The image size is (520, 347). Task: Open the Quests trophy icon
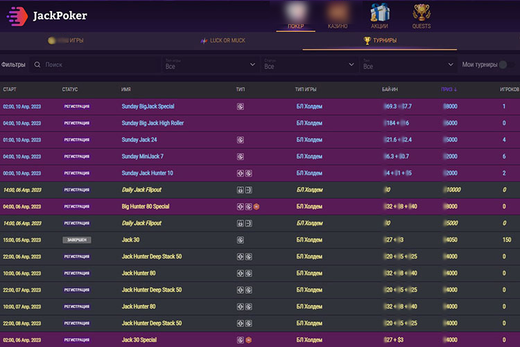pos(421,12)
